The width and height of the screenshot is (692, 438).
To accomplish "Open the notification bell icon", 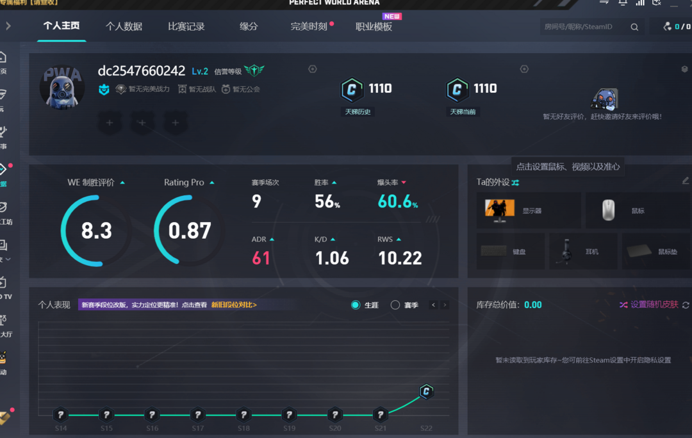I will pos(623,3).
